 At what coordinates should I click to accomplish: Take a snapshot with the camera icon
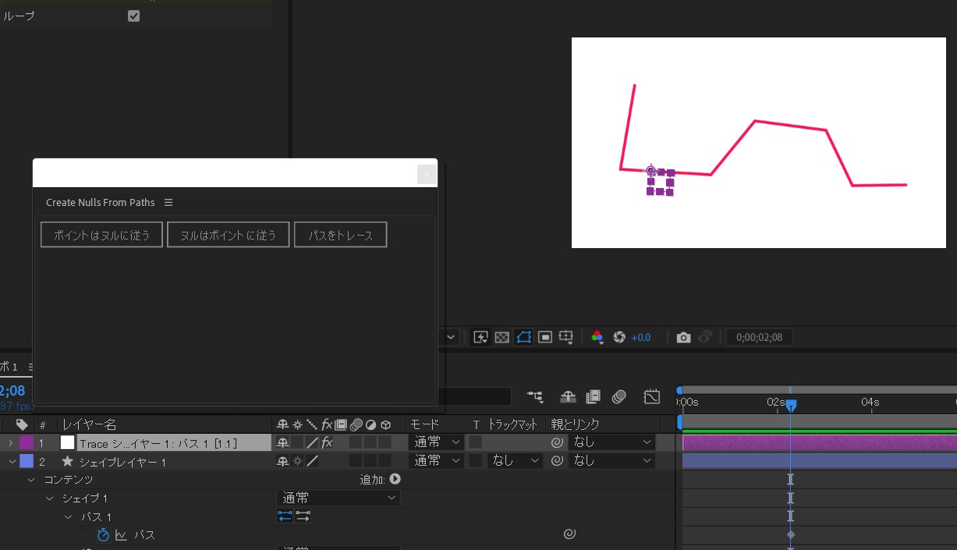[683, 337]
